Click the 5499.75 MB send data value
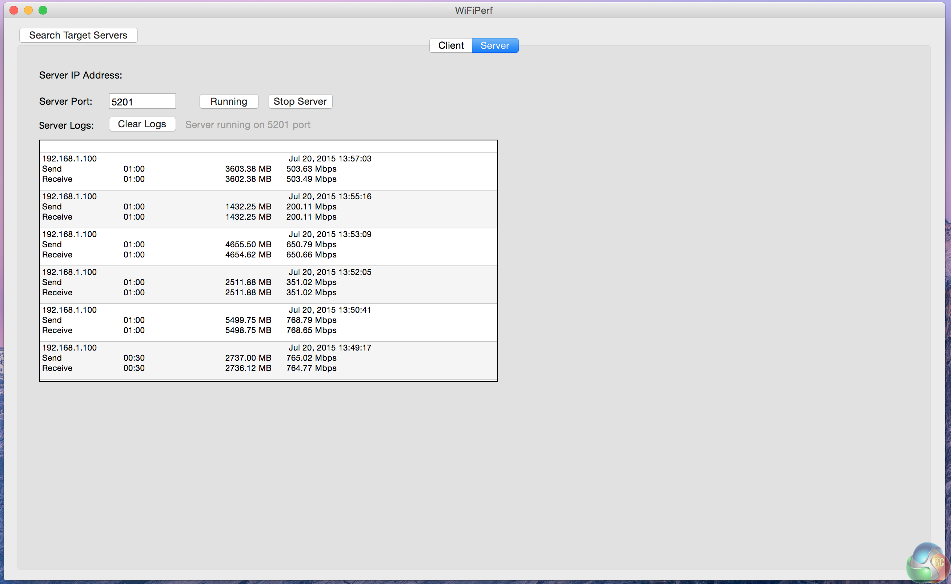 coord(248,320)
